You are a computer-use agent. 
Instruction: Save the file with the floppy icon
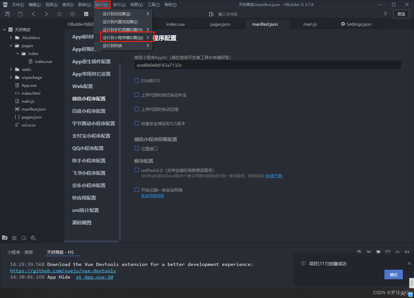[x=20, y=14]
